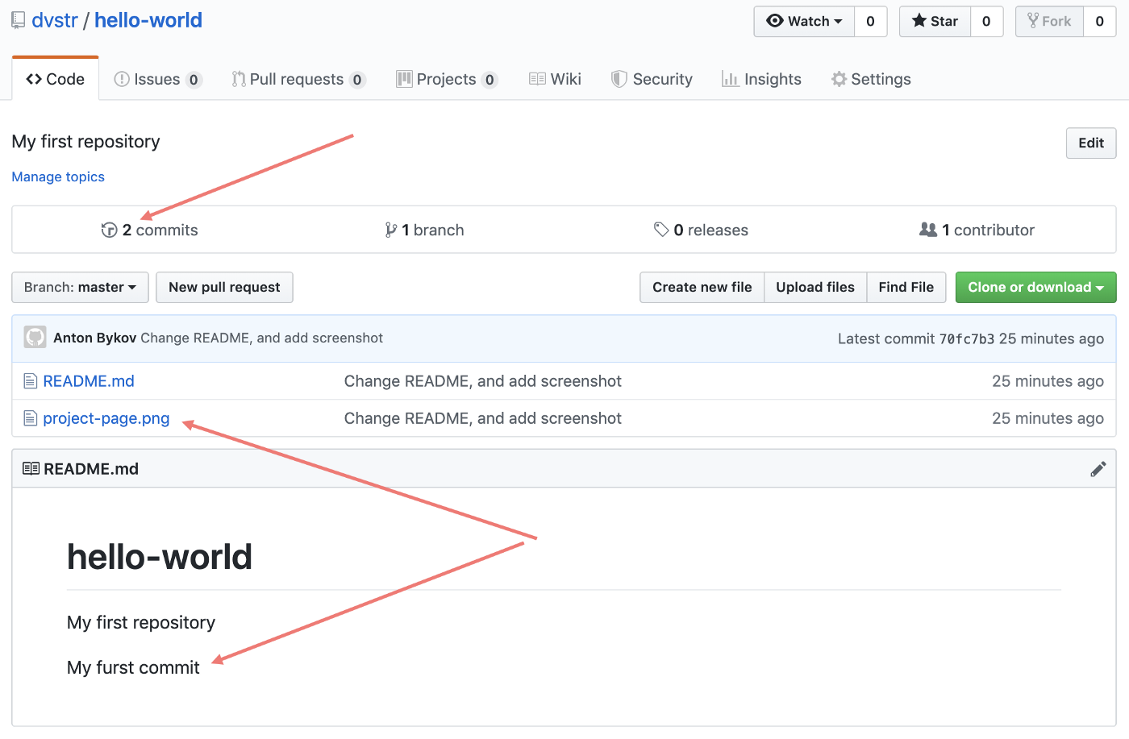Click Anton Bykov's avatar thumbnail

pyautogui.click(x=35, y=337)
